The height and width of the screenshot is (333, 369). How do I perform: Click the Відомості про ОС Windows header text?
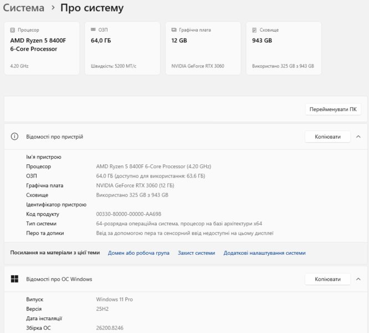pos(59,279)
